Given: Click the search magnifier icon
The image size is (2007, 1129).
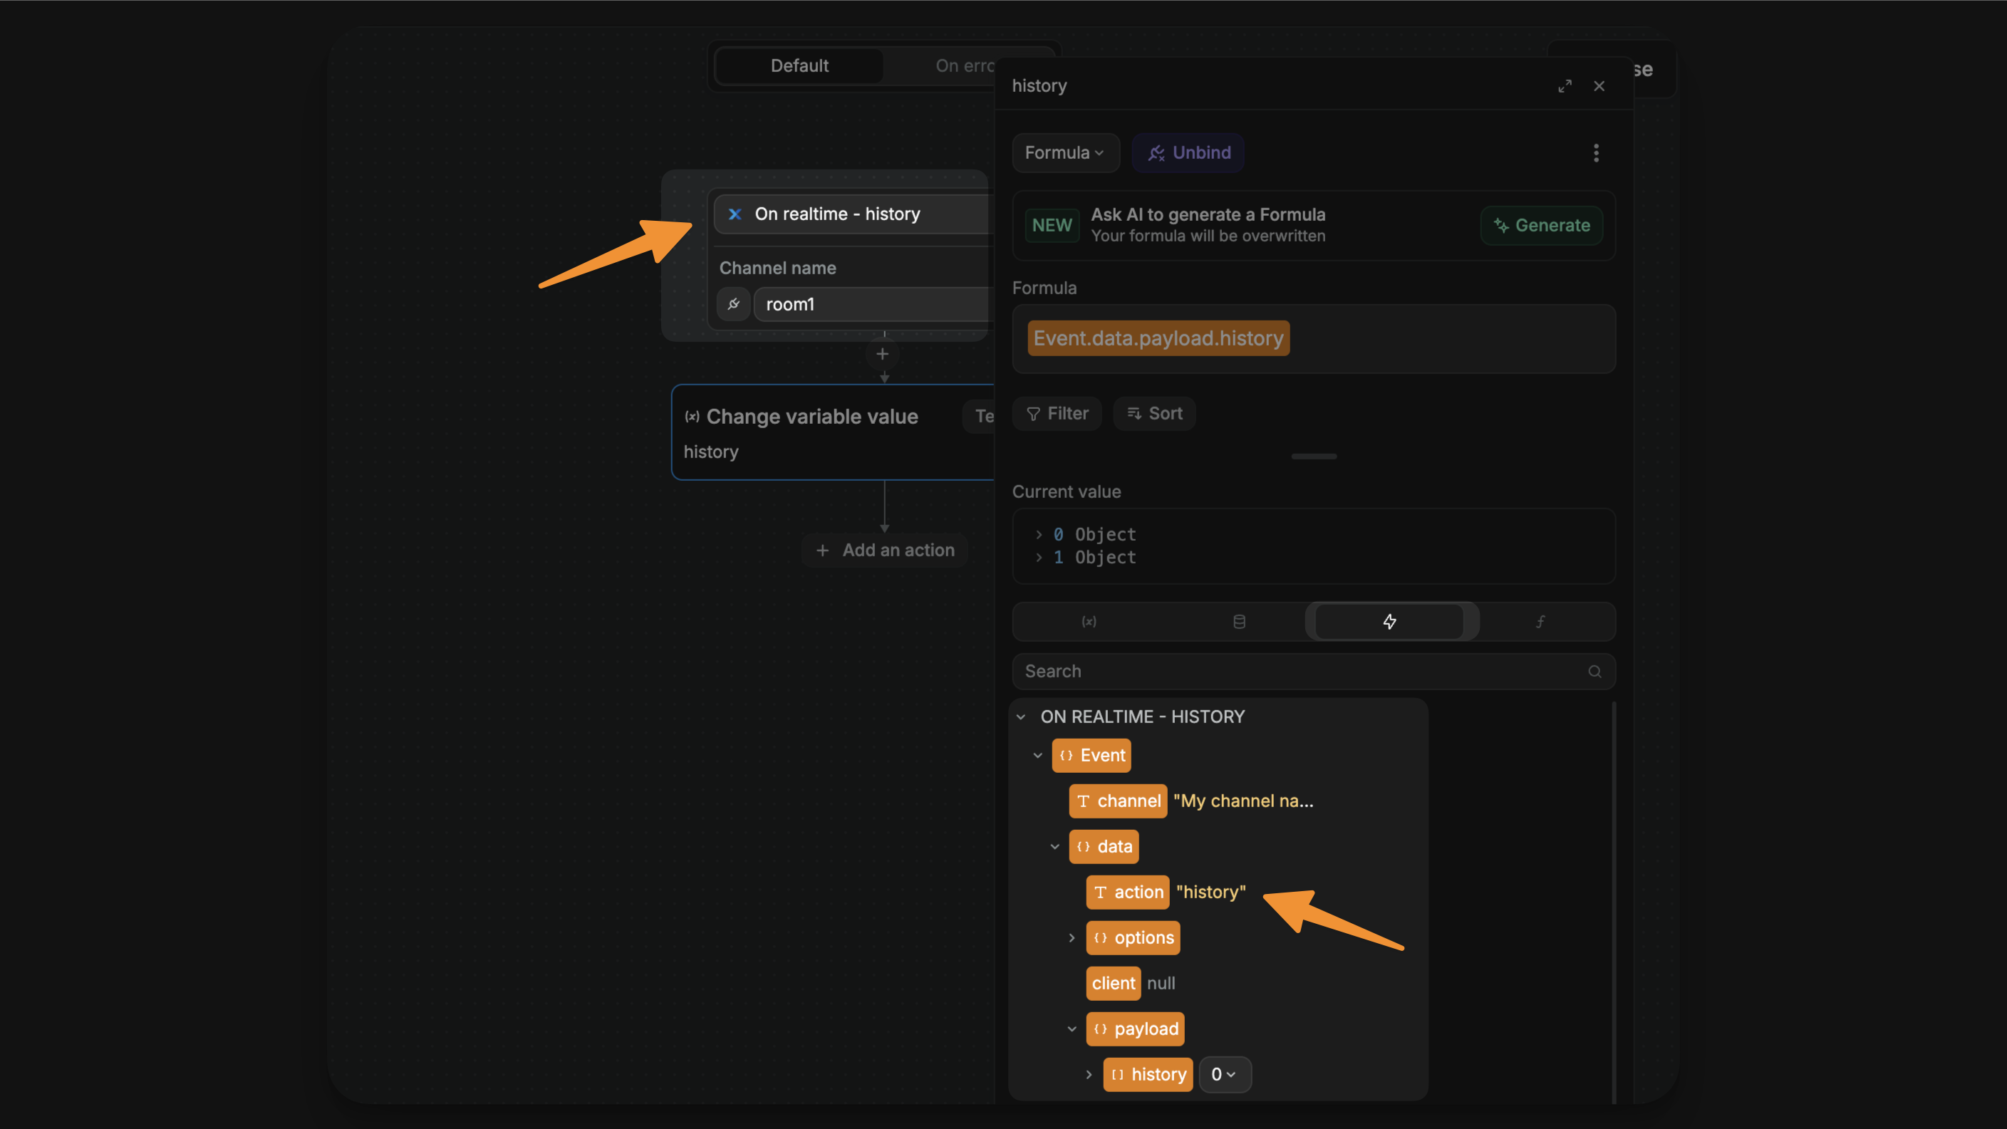Looking at the screenshot, I should 1594,671.
